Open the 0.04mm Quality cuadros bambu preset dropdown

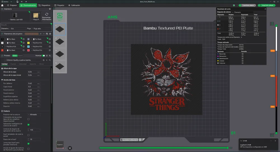[23, 60]
